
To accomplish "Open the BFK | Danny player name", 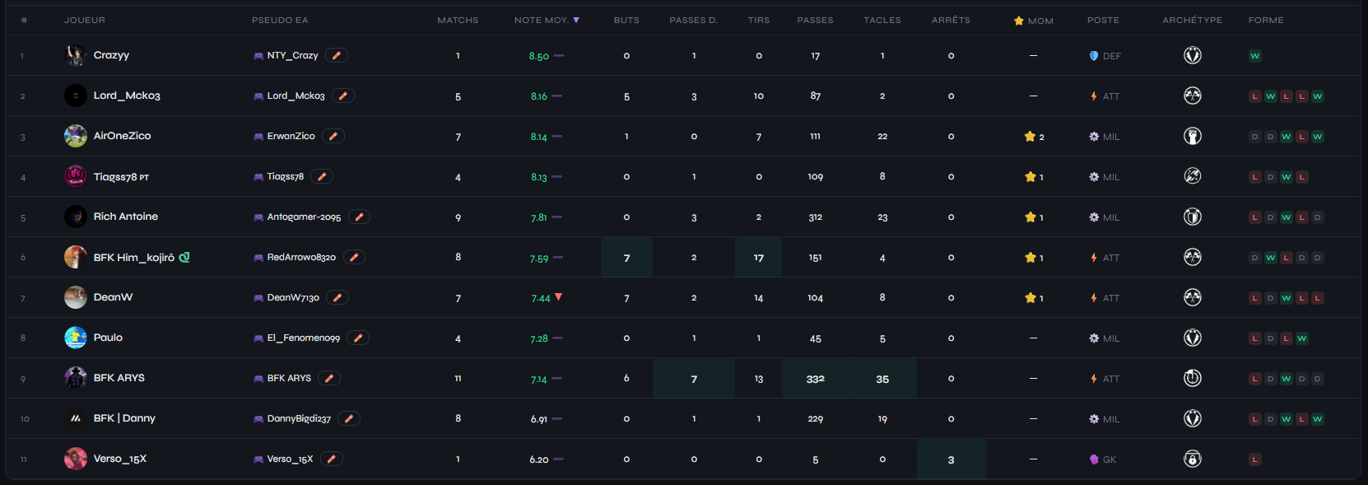I will (x=124, y=418).
